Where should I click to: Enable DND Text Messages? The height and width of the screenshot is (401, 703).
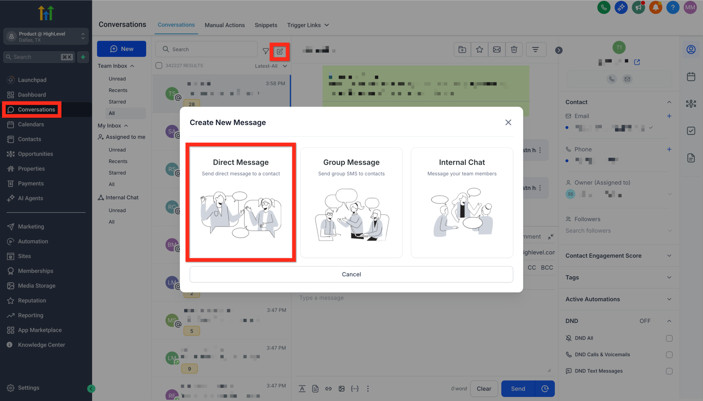point(669,371)
